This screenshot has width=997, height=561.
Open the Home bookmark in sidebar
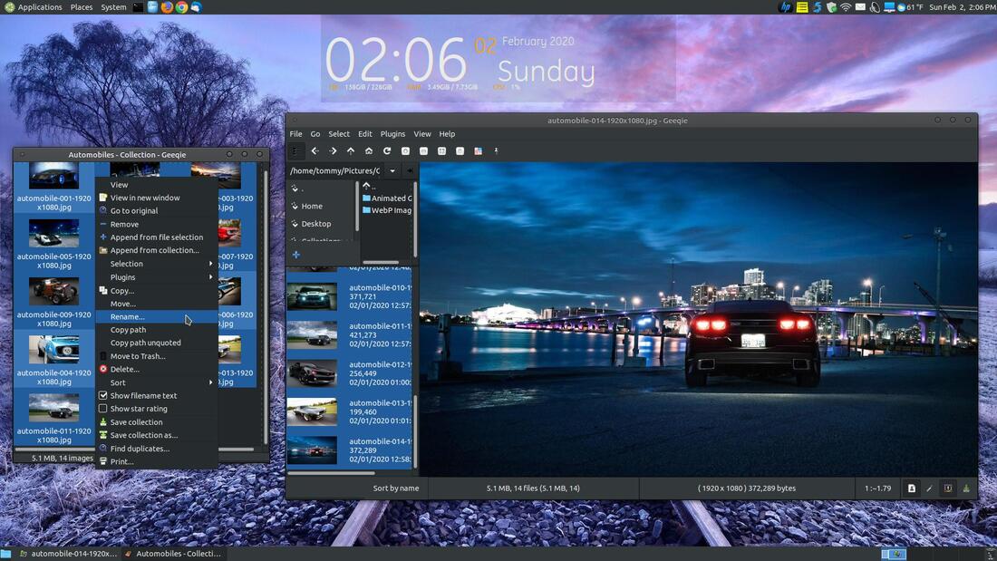pyautogui.click(x=312, y=206)
